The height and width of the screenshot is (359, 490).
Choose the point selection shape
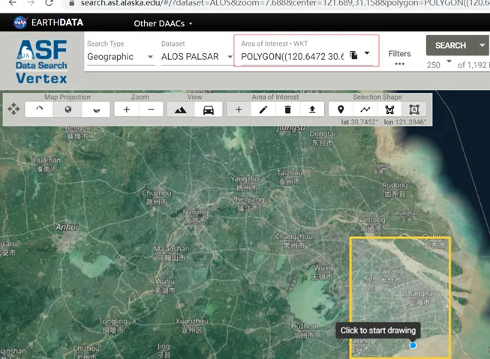[x=341, y=109]
